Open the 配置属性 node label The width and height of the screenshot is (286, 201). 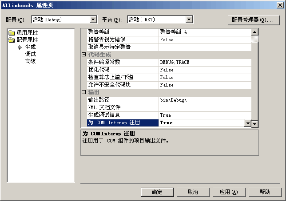[27, 40]
